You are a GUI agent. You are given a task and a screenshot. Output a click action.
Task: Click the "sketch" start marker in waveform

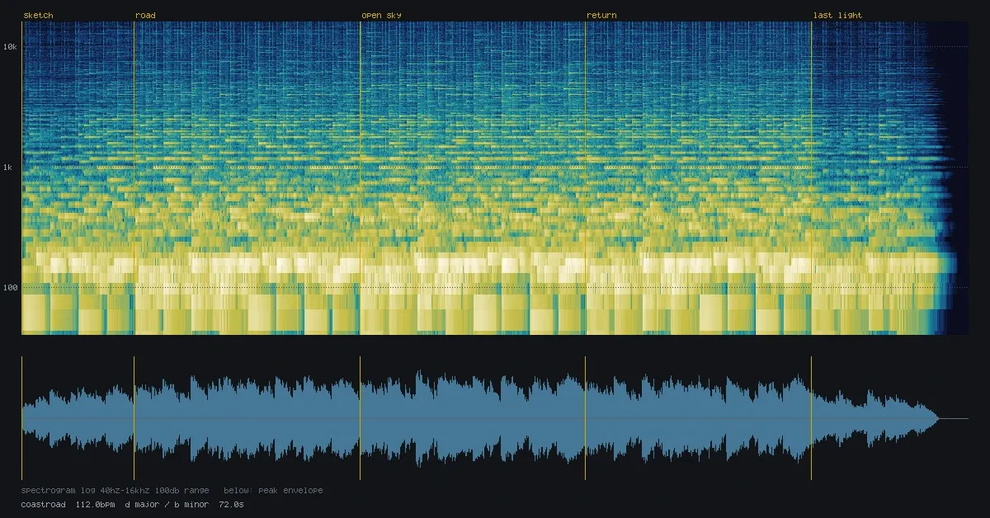22,418
